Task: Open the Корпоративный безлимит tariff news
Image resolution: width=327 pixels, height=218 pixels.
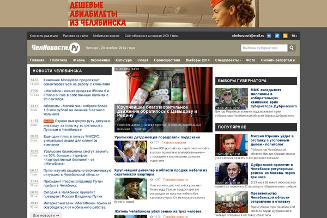Action: 76,158
